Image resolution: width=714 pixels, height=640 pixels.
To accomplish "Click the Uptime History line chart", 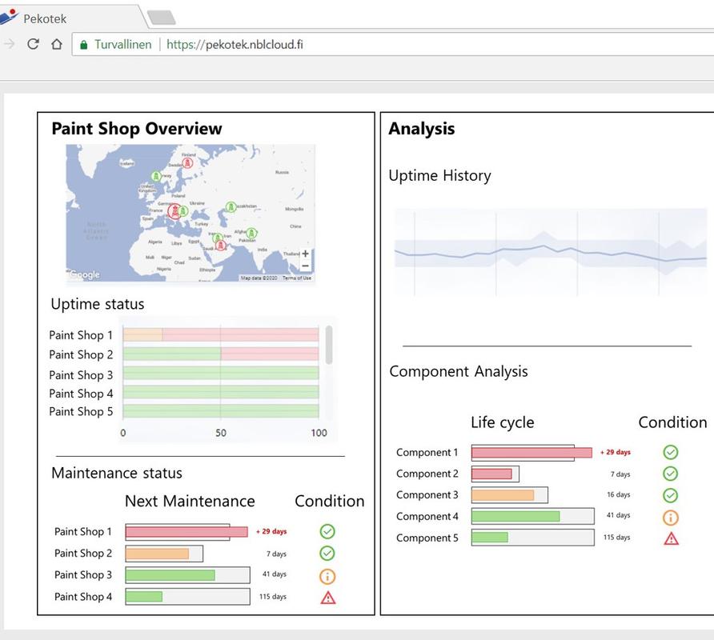I will tap(551, 252).
